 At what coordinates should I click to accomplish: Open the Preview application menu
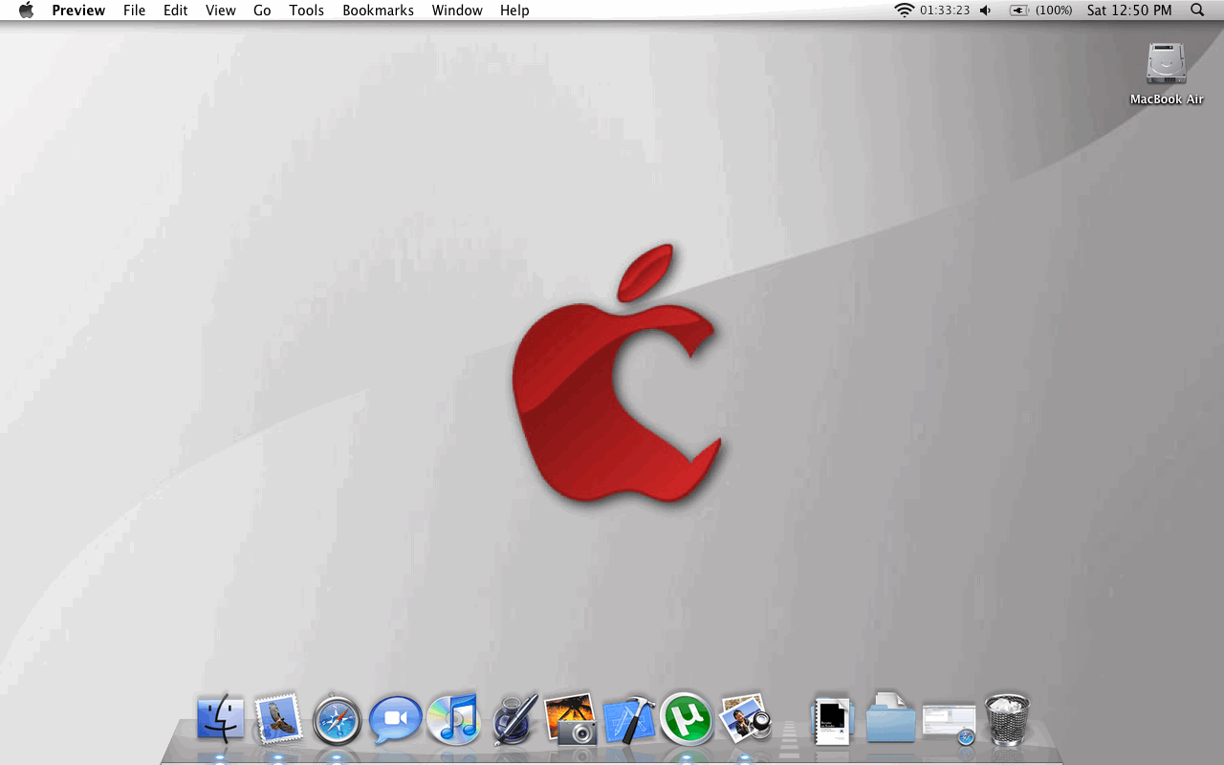(78, 11)
